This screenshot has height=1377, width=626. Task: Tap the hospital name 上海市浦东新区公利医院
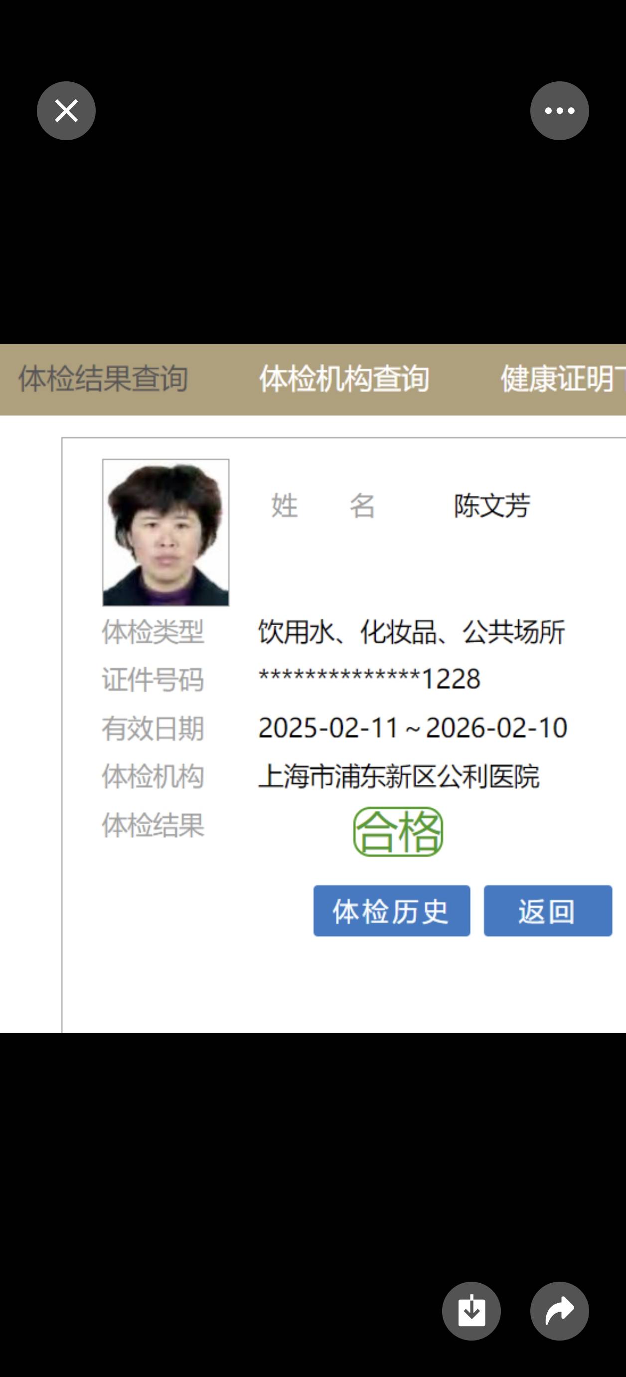pyautogui.click(x=398, y=776)
